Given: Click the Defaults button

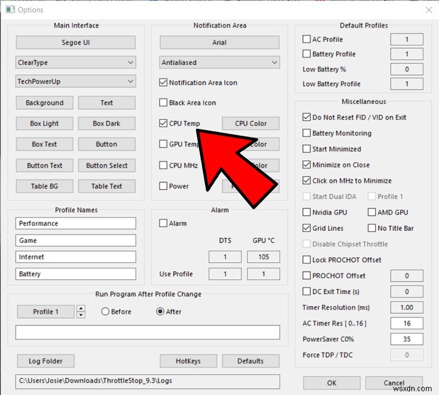Looking at the screenshot, I should [x=251, y=361].
